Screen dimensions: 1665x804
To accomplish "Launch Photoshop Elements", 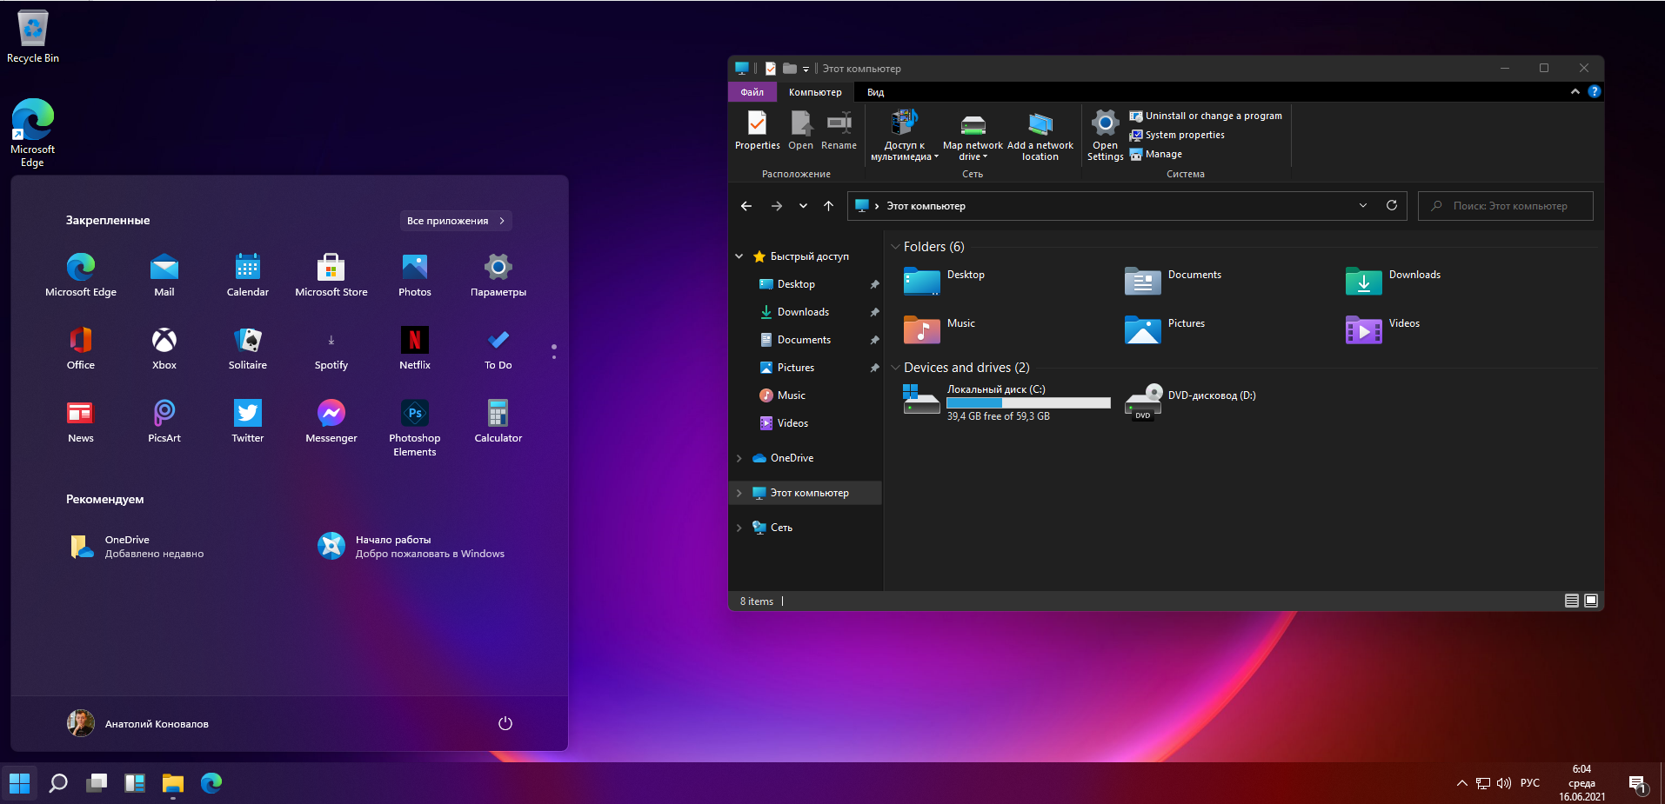I will [415, 428].
